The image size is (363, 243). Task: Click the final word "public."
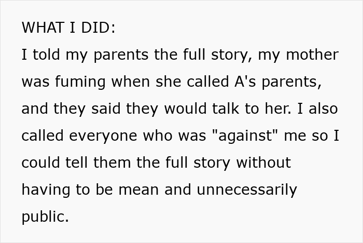(45, 217)
